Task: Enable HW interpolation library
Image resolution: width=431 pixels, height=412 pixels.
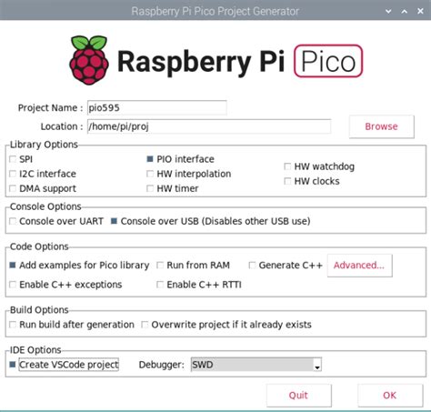Action: click(x=150, y=174)
